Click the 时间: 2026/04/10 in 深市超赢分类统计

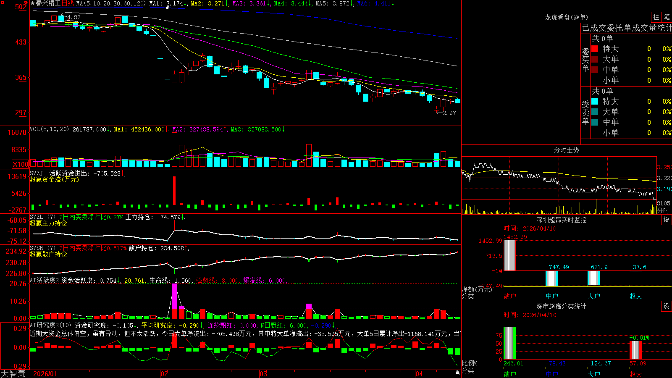[x=530, y=315]
